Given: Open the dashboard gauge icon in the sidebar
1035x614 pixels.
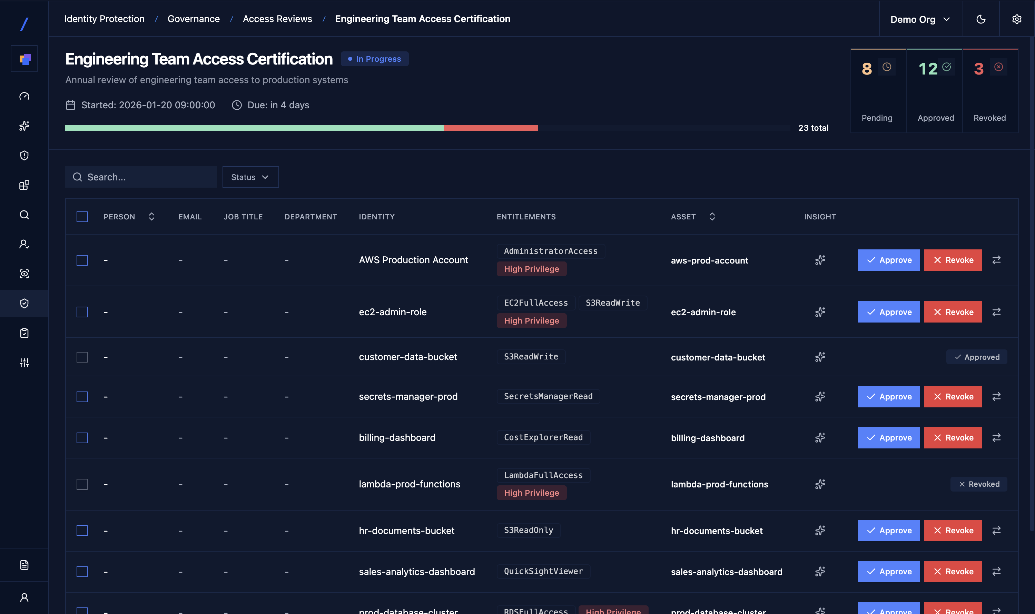Looking at the screenshot, I should (24, 96).
